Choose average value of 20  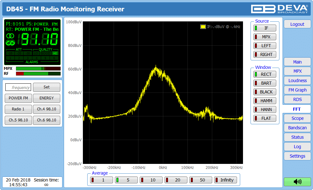[x=176, y=180]
